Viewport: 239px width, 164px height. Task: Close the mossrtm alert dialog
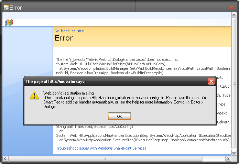pos(211,81)
